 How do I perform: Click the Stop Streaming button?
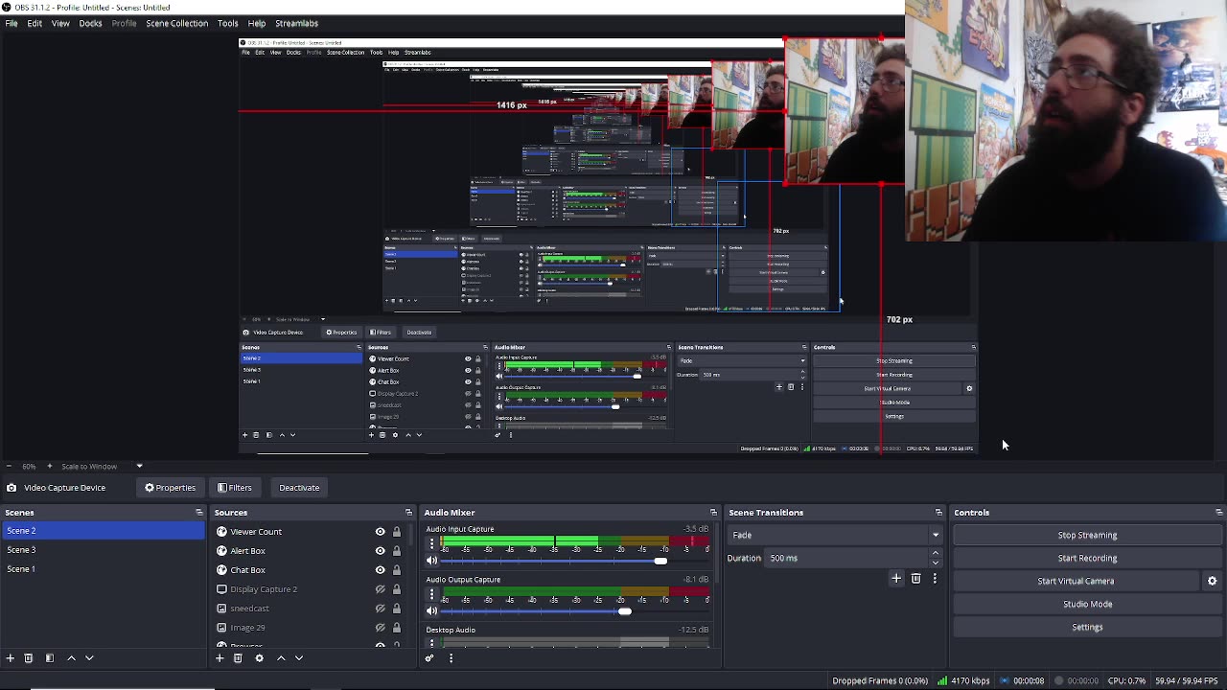pos(1087,535)
